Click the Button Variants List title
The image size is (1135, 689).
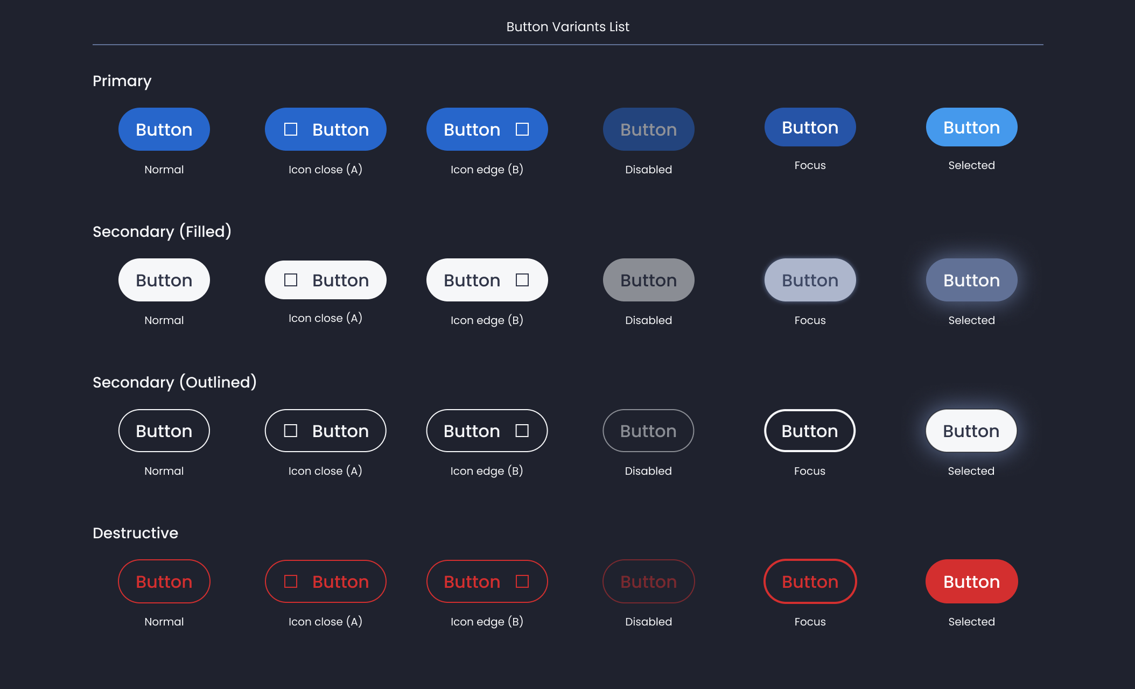(567, 26)
